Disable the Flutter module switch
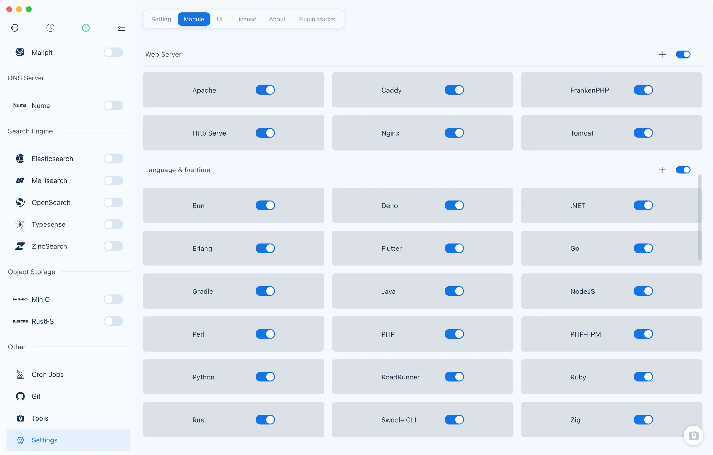The height and width of the screenshot is (455, 713). coord(454,248)
